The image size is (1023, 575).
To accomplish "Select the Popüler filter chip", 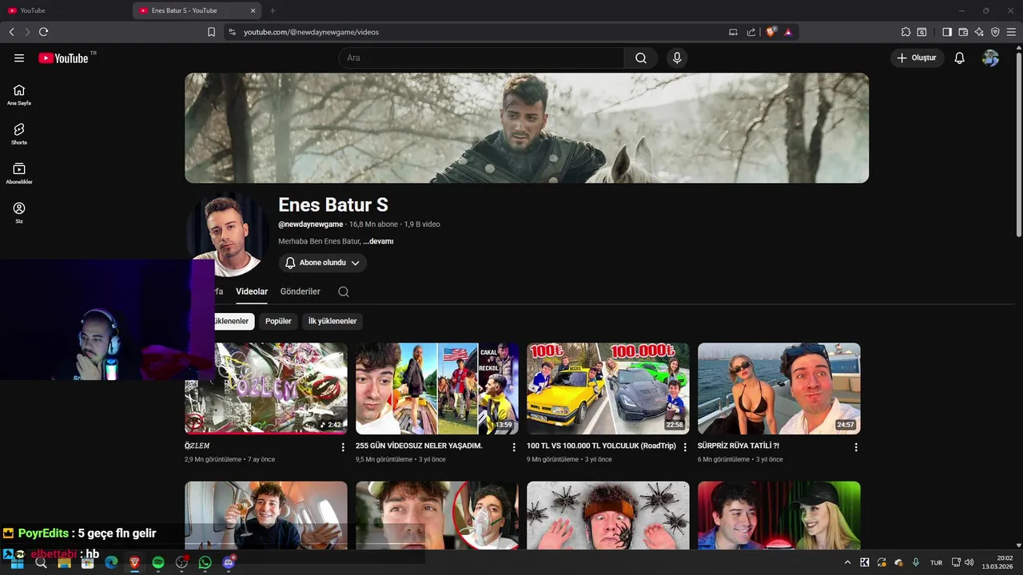I will [x=278, y=321].
